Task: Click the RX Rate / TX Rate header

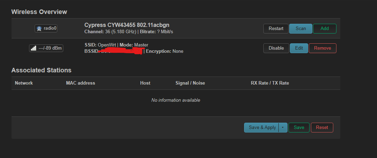Action: (270, 83)
